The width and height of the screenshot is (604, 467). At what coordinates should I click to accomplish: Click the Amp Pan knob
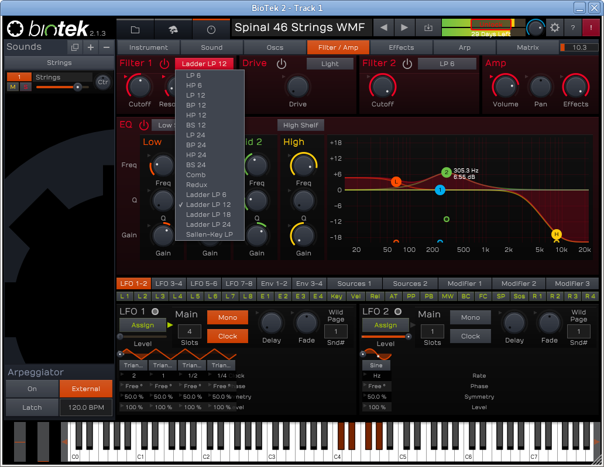pos(540,87)
